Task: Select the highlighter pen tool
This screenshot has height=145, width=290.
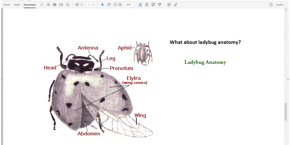Action: pos(175,5)
